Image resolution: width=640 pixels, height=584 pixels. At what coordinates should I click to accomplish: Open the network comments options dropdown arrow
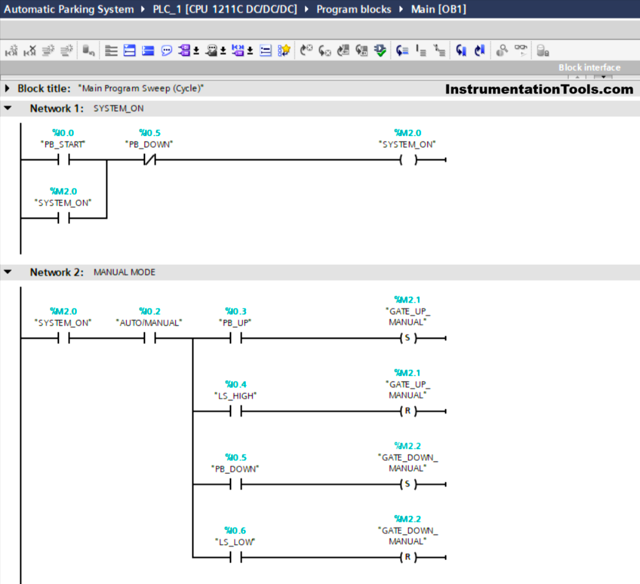(x=250, y=50)
